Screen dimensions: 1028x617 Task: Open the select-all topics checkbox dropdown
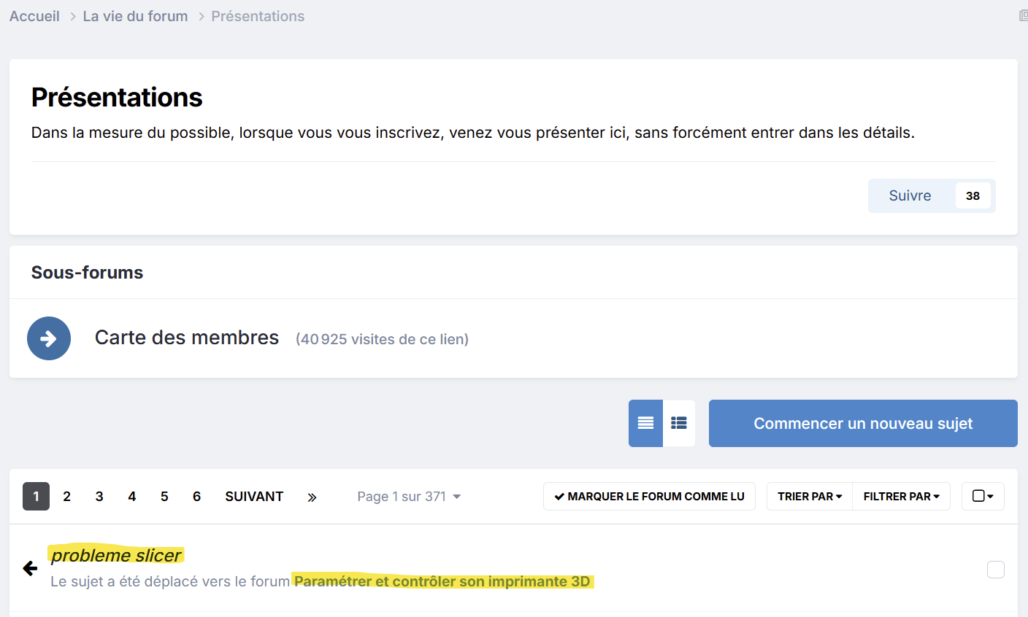pyautogui.click(x=983, y=496)
